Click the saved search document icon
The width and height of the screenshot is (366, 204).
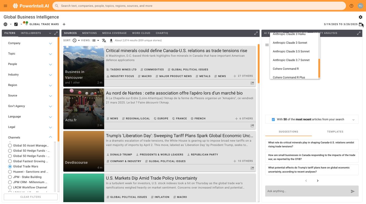(x=16, y=24)
